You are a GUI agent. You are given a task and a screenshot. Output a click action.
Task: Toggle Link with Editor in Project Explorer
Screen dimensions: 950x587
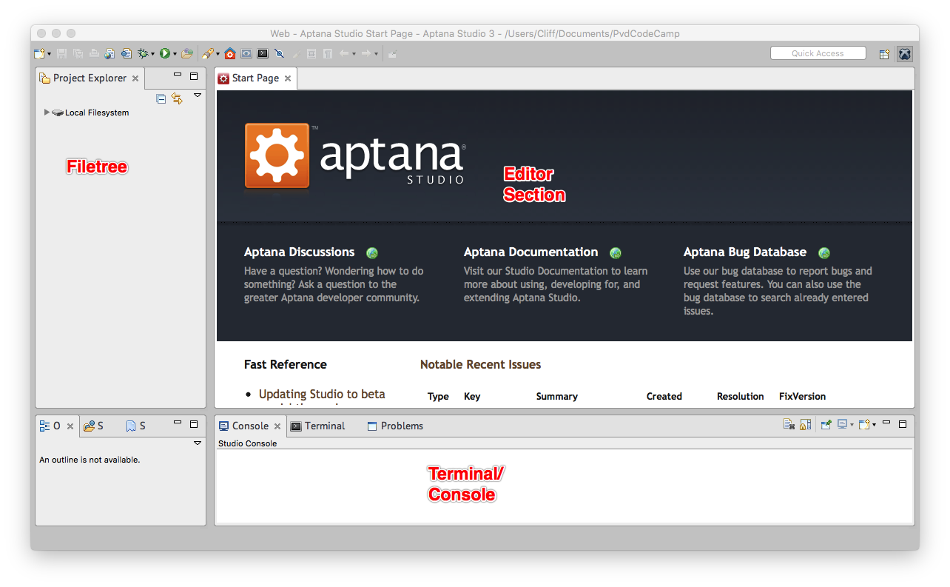(x=177, y=98)
